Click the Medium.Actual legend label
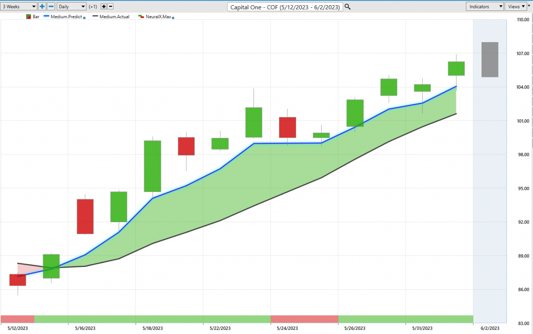The image size is (533, 334). pos(114,17)
